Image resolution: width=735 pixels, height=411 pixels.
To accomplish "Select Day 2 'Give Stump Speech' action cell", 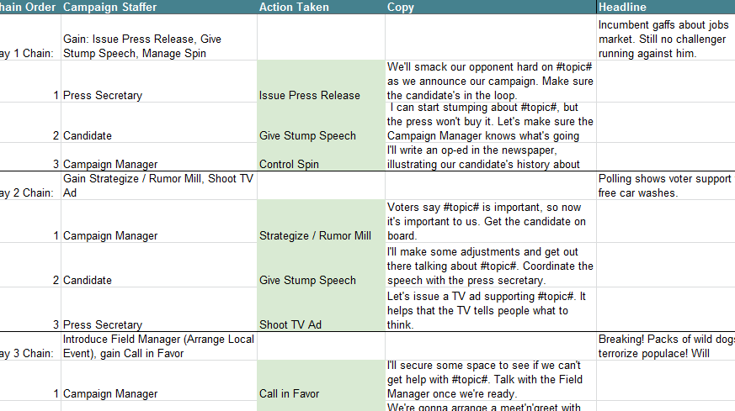I will [x=321, y=265].
